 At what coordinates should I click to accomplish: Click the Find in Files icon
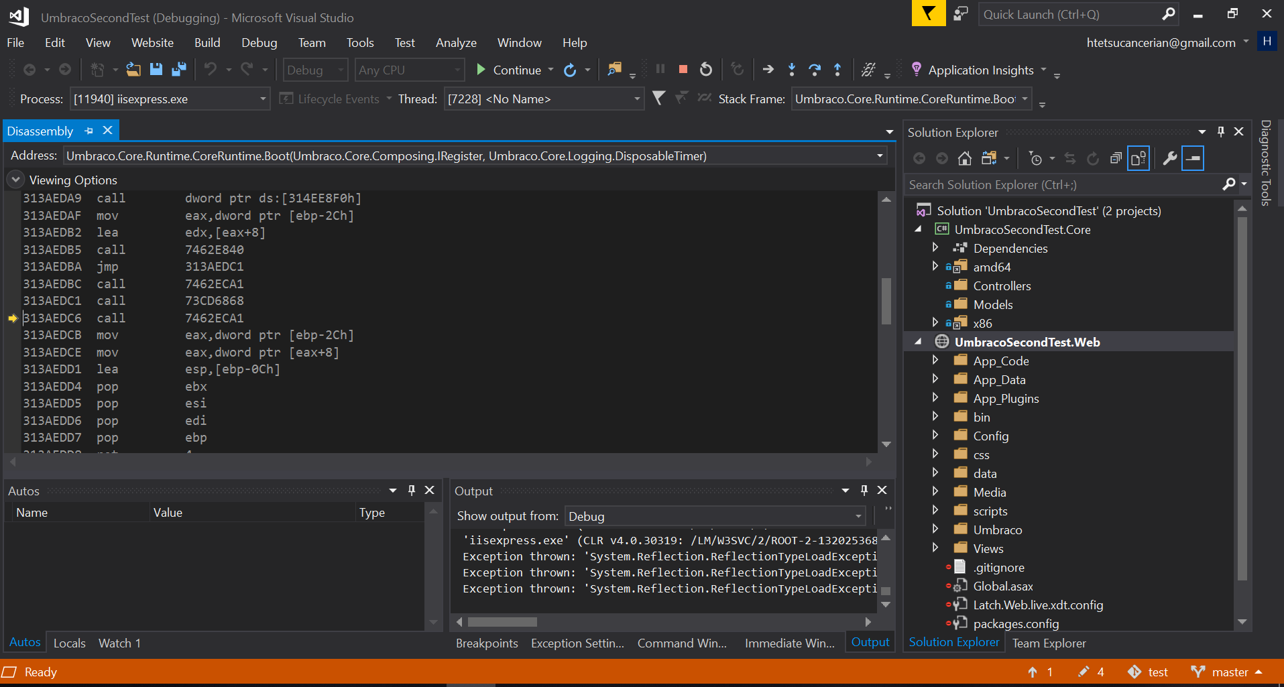pyautogui.click(x=614, y=70)
